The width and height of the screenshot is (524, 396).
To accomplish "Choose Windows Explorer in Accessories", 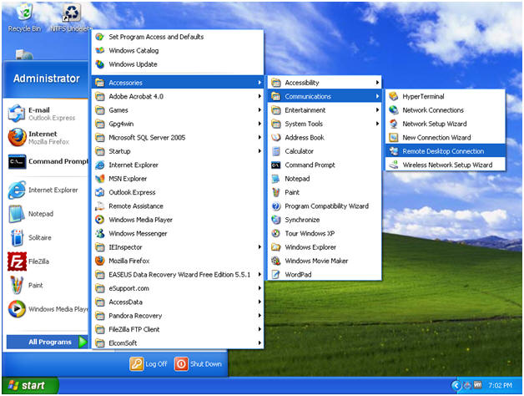I will [325, 247].
